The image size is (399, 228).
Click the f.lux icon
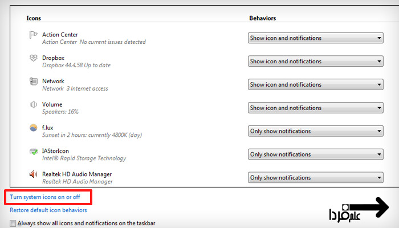32,128
